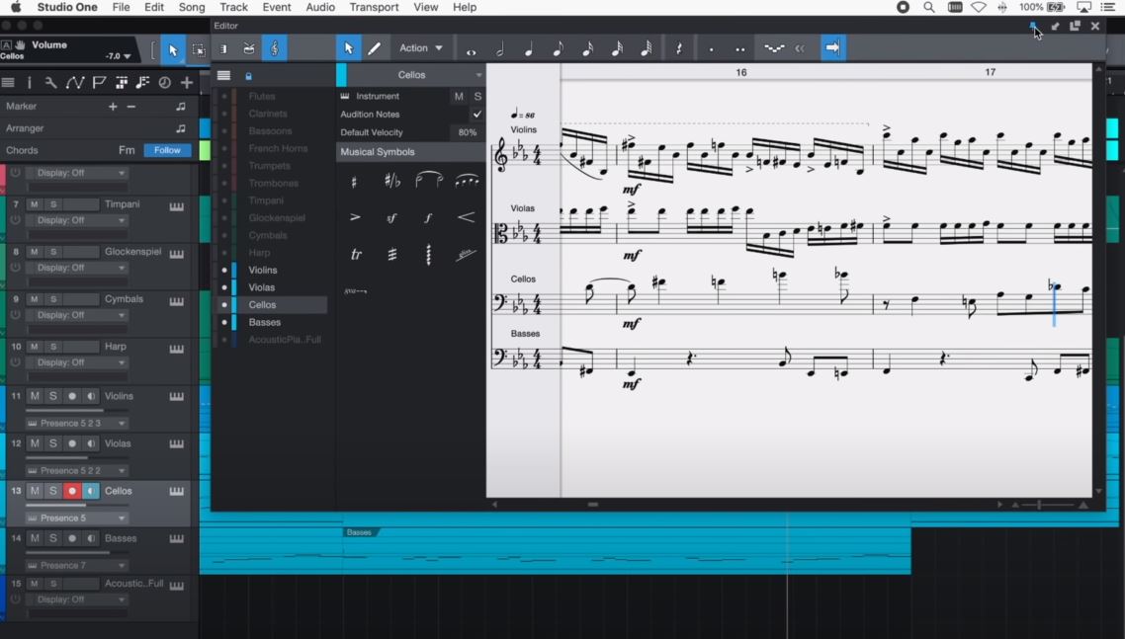Insert tremolo symbol from palette
Image resolution: width=1125 pixels, height=639 pixels.
[x=391, y=255]
